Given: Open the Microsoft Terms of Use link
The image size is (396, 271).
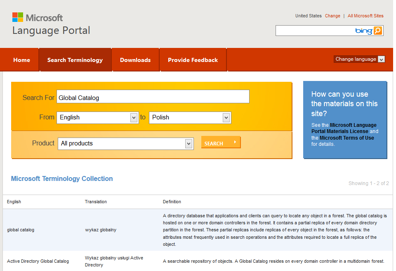Looking at the screenshot, I should (347, 138).
